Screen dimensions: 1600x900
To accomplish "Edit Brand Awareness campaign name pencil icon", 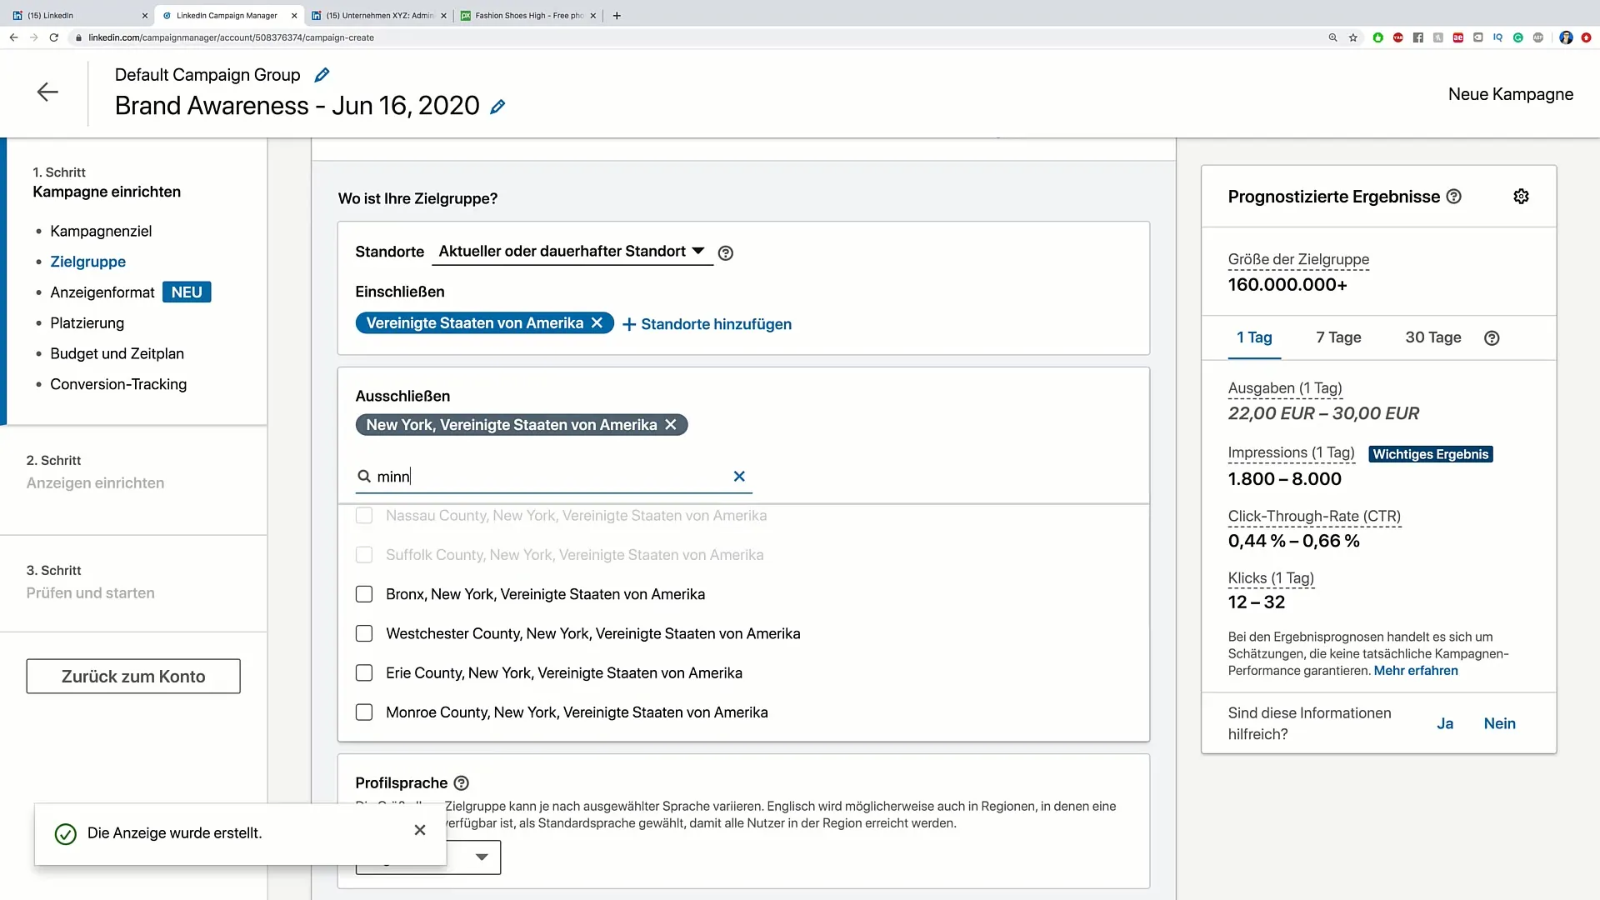I will click(497, 107).
